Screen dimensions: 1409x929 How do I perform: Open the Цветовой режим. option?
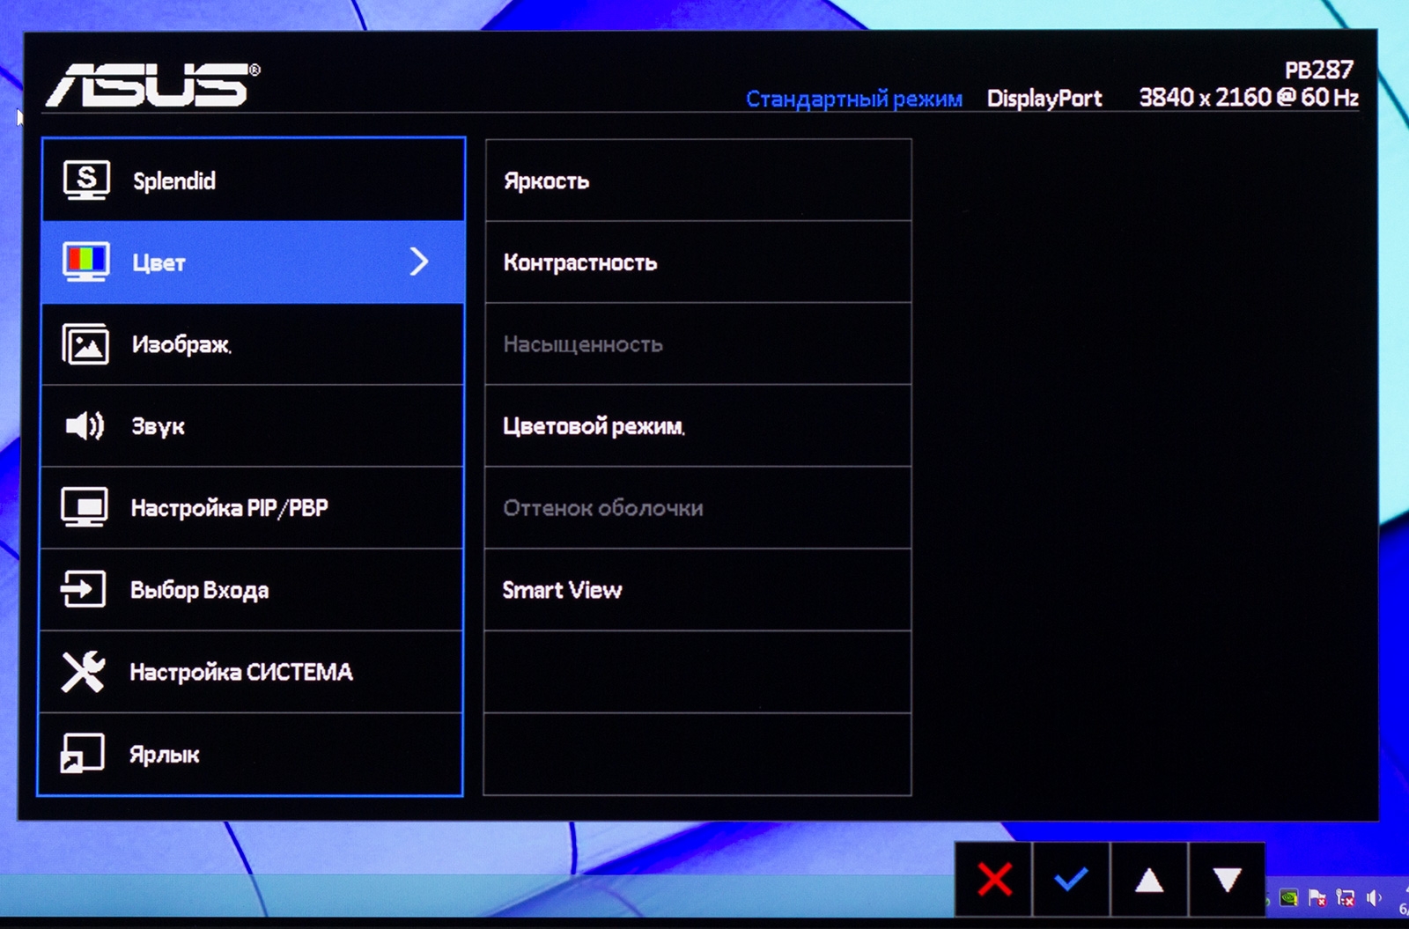(697, 426)
